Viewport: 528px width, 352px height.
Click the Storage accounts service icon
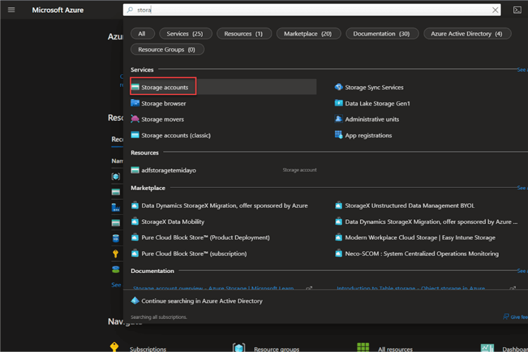coord(135,87)
